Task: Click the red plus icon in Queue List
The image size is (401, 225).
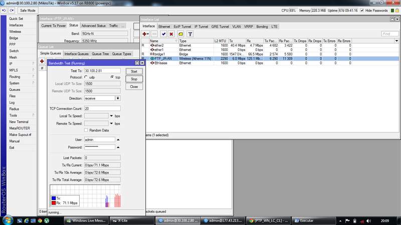Action: pyautogui.click(x=43, y=61)
